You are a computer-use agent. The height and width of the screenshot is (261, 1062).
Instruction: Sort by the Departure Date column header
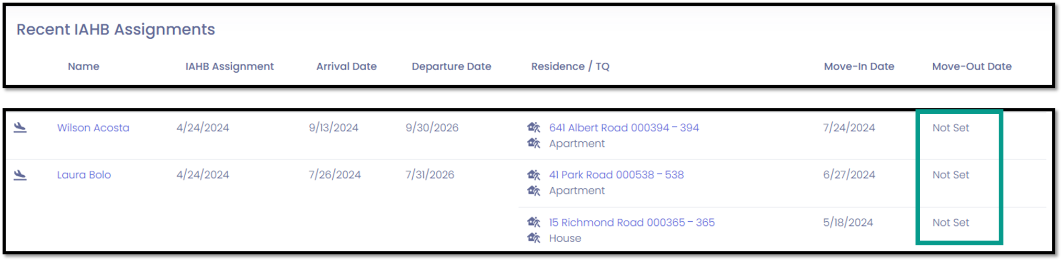pyautogui.click(x=451, y=66)
